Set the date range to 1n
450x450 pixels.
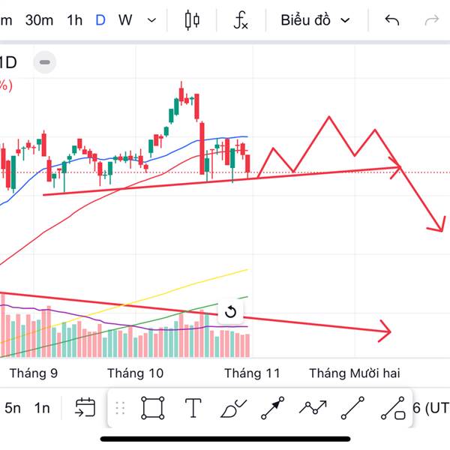(42, 408)
